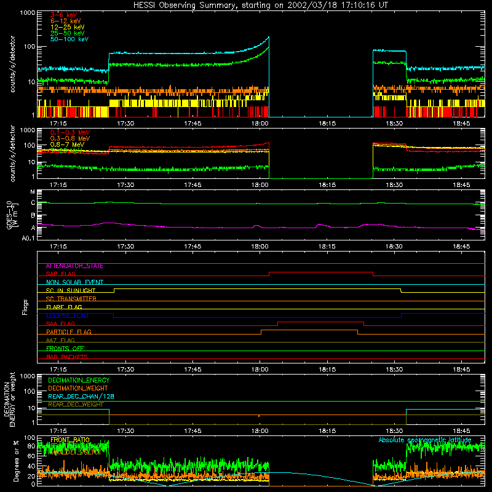Select the 3-6 keV legend label
Image resolution: width=492 pixels, height=492 pixels.
coord(63,15)
